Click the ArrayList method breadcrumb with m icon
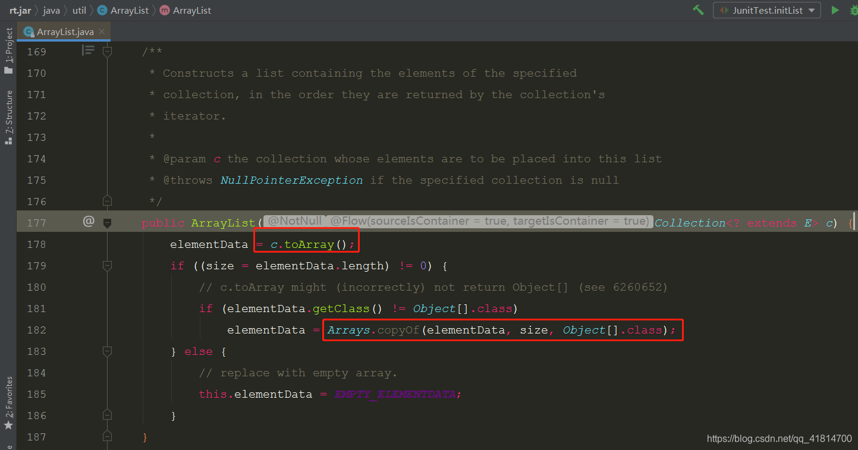Viewport: 858px width, 450px height. coord(186,10)
